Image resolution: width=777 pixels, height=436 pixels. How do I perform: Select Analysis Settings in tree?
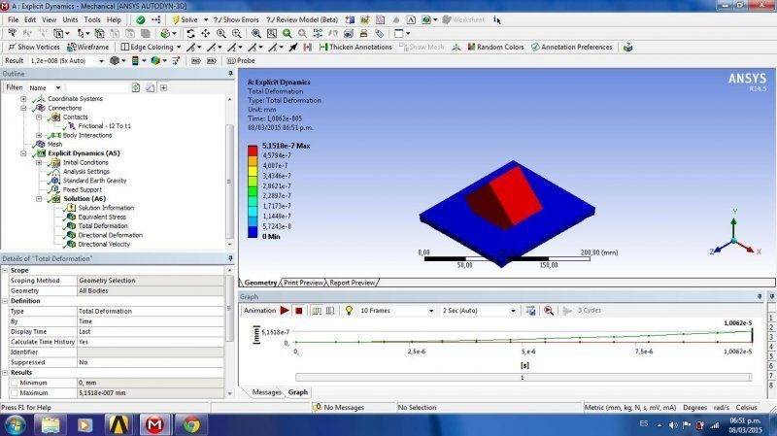coord(86,172)
